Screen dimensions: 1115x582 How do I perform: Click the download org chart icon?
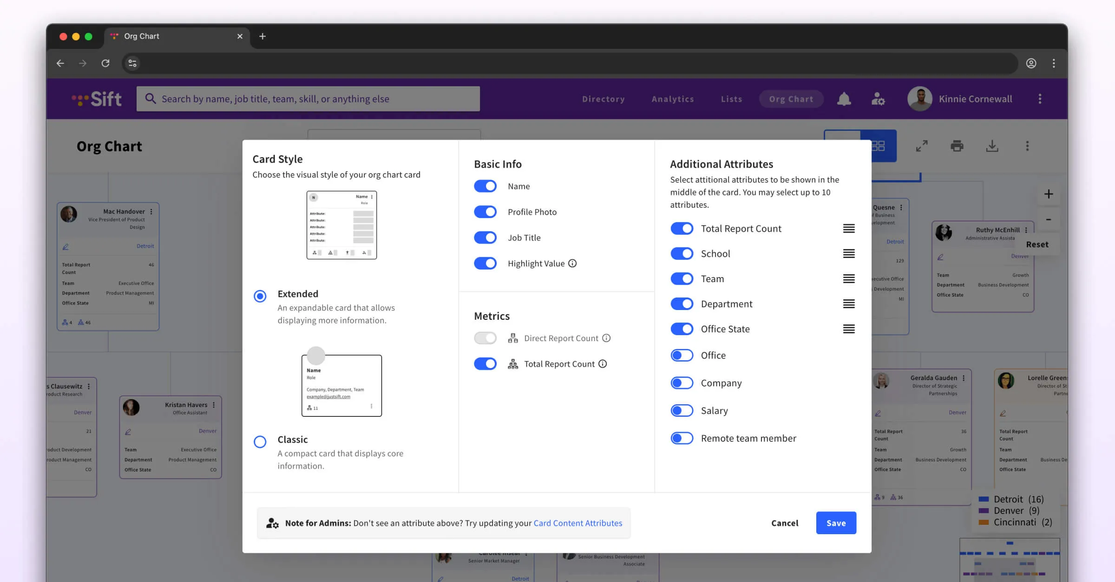[x=992, y=146]
